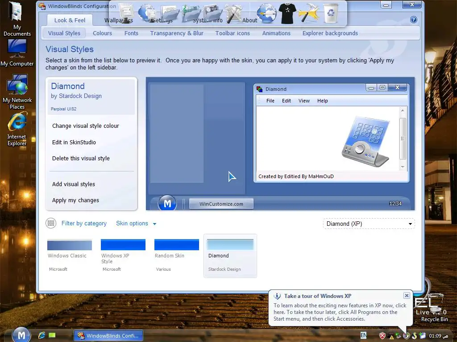This screenshot has height=342, width=457.
Task: Click the WinCustomize.com preview taskbar button
Action: point(221,204)
